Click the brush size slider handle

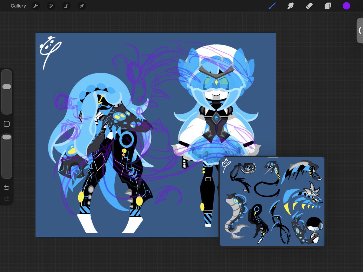point(7,87)
